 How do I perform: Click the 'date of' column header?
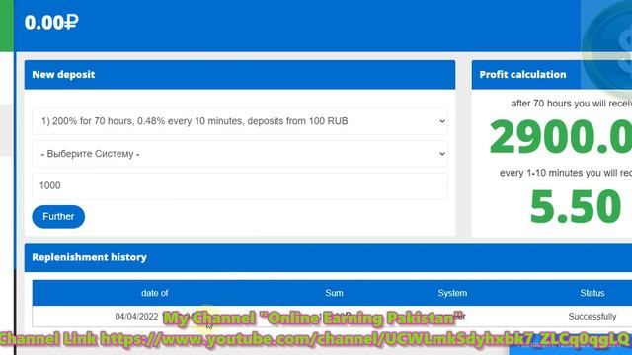coord(154,293)
